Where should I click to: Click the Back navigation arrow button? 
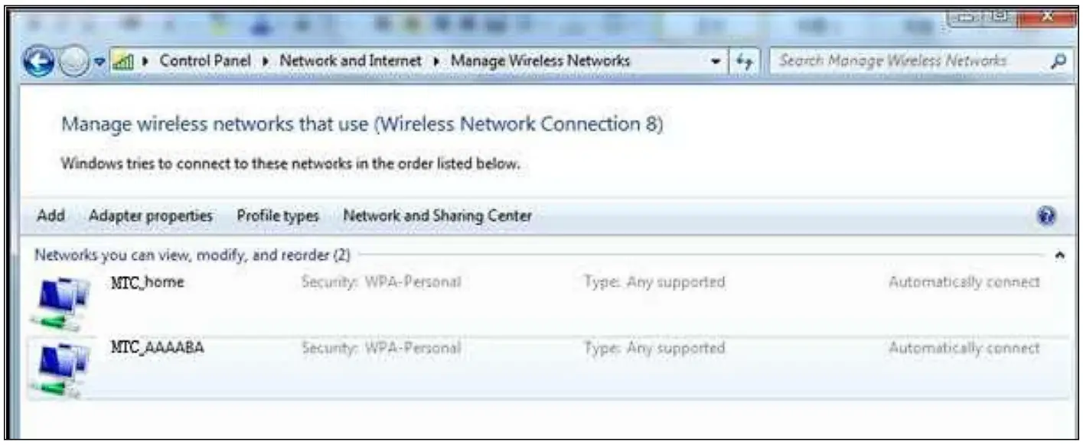click(38, 62)
